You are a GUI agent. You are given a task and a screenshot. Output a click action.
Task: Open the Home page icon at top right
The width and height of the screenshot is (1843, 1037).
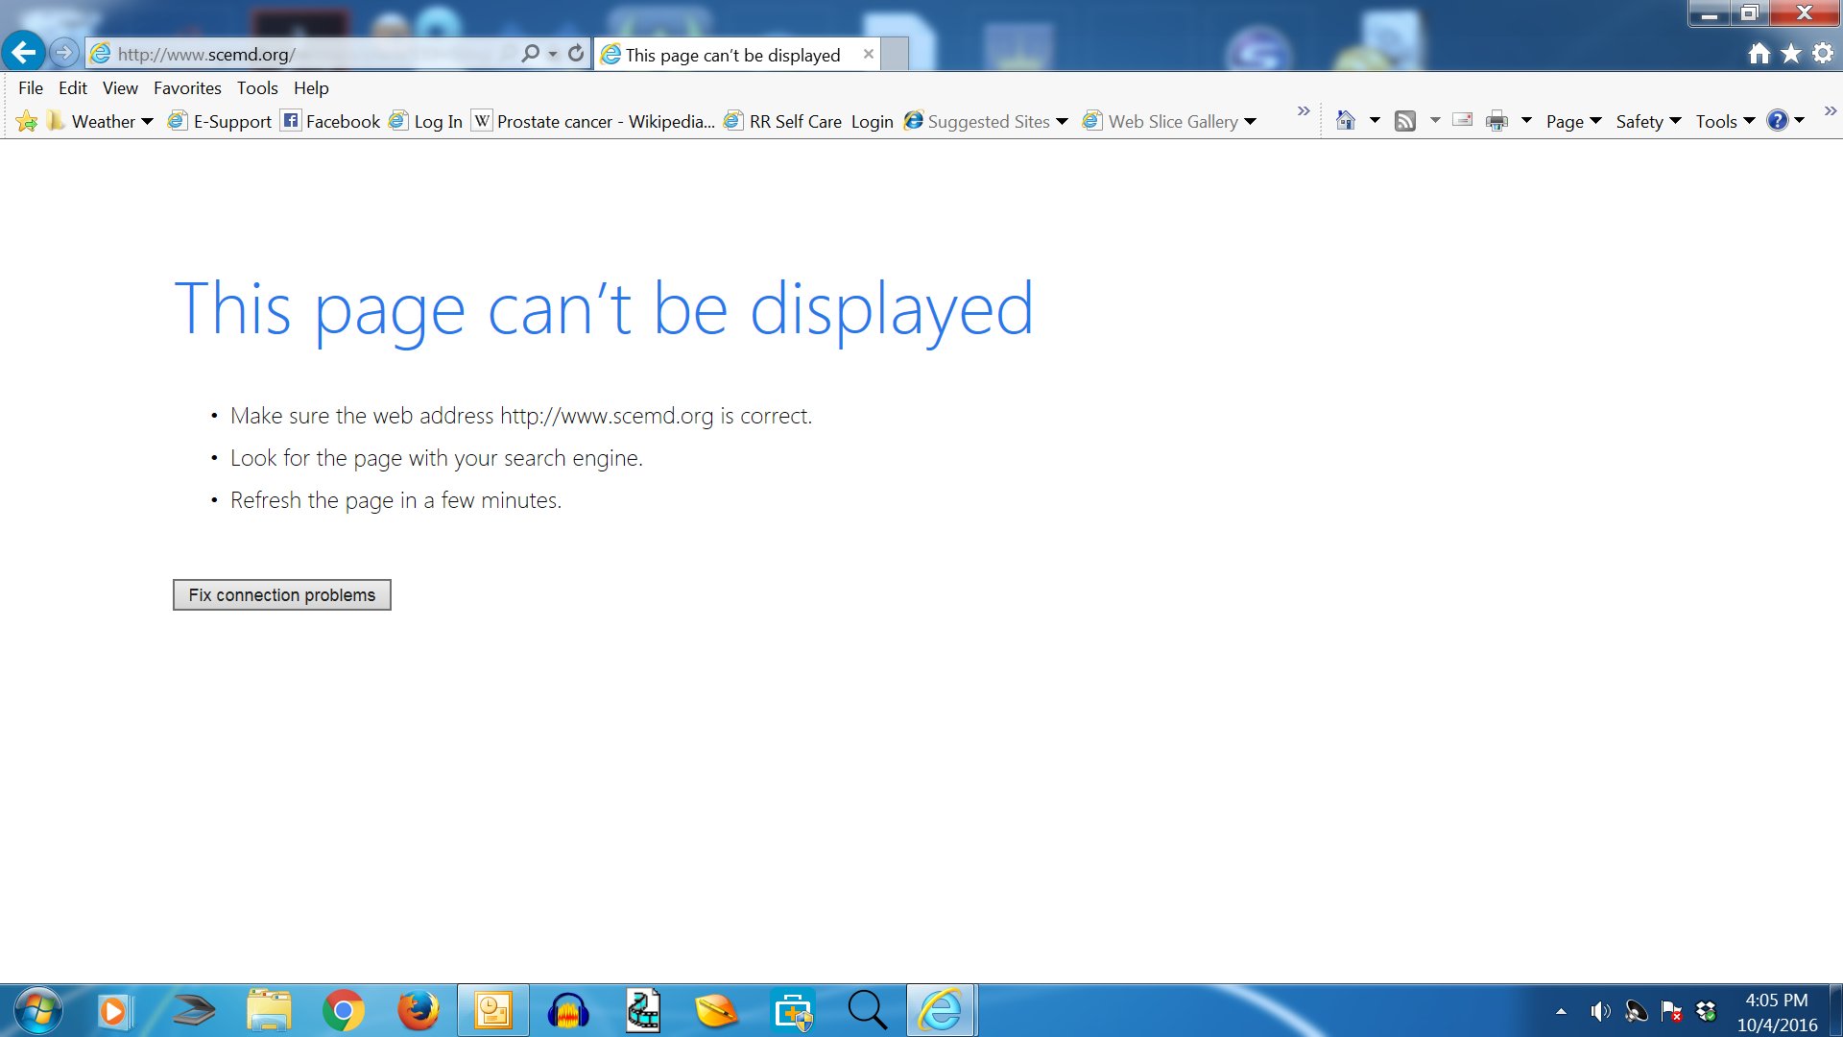tap(1759, 54)
